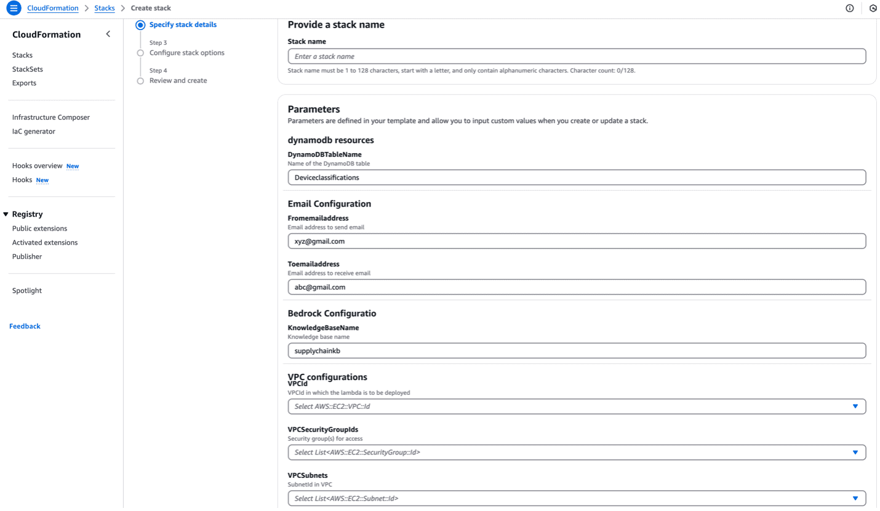Image resolution: width=880 pixels, height=511 pixels.
Task: Click the Feedback link
Action: 25,327
